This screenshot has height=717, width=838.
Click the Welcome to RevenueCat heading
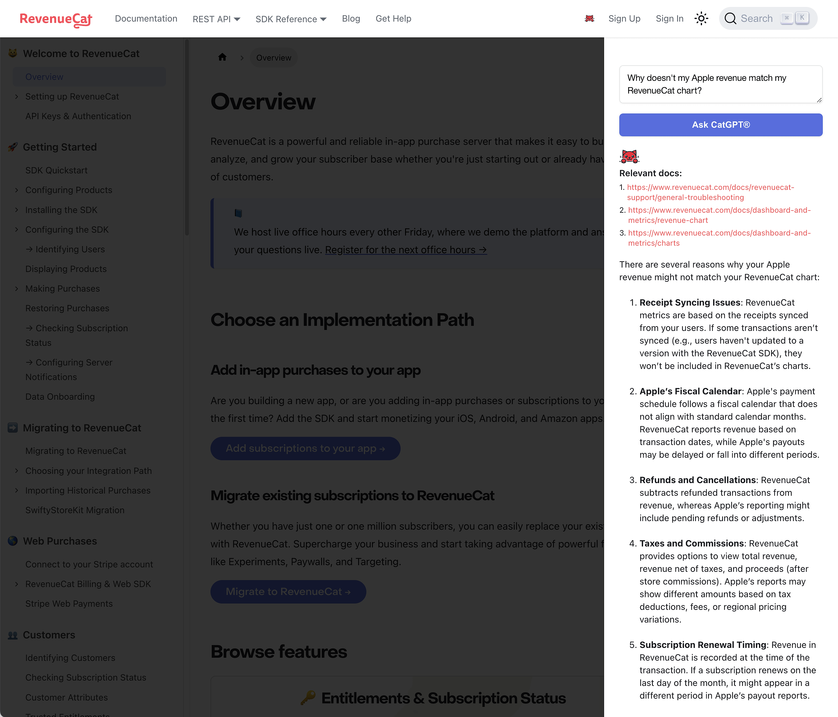tap(81, 54)
